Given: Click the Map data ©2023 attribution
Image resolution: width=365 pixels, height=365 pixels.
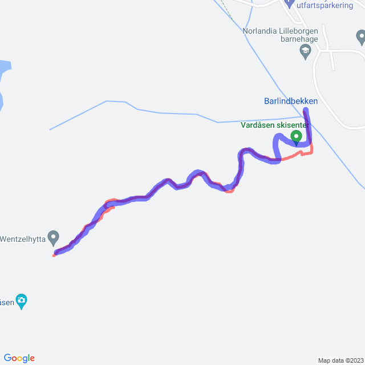Looking at the screenshot, I should pos(341,360).
